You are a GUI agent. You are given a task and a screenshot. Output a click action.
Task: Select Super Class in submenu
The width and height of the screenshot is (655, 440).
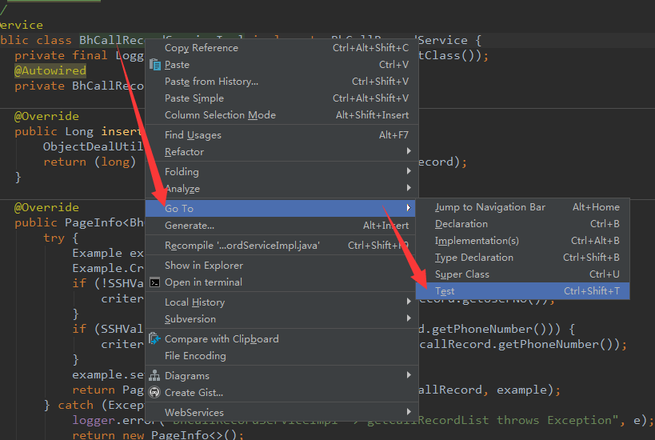click(461, 274)
